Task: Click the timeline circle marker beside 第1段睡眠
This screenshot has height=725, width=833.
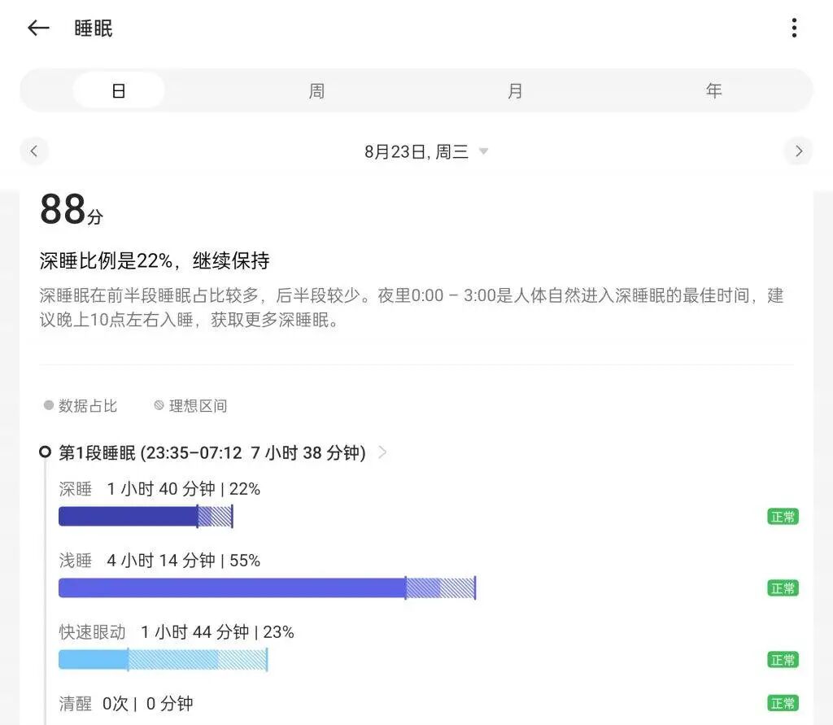Action: coord(46,452)
